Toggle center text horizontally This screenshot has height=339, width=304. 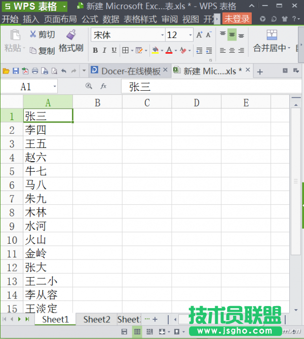pos(232,50)
